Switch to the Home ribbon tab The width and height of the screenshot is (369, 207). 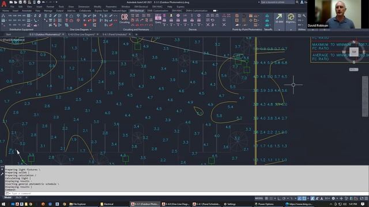click(6, 11)
